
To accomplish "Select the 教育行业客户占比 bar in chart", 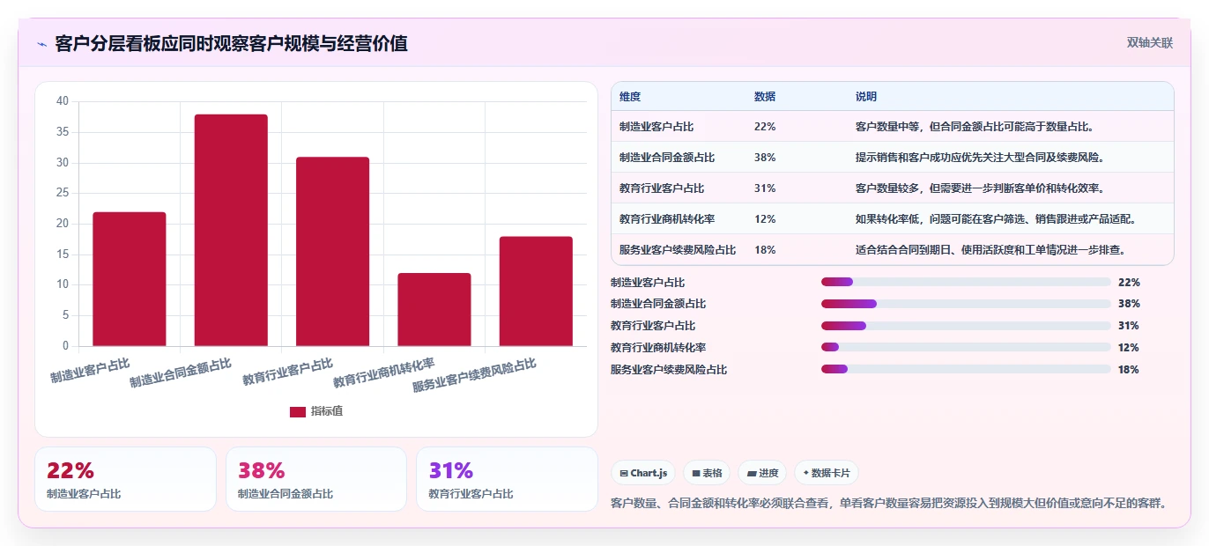I will 332,252.
